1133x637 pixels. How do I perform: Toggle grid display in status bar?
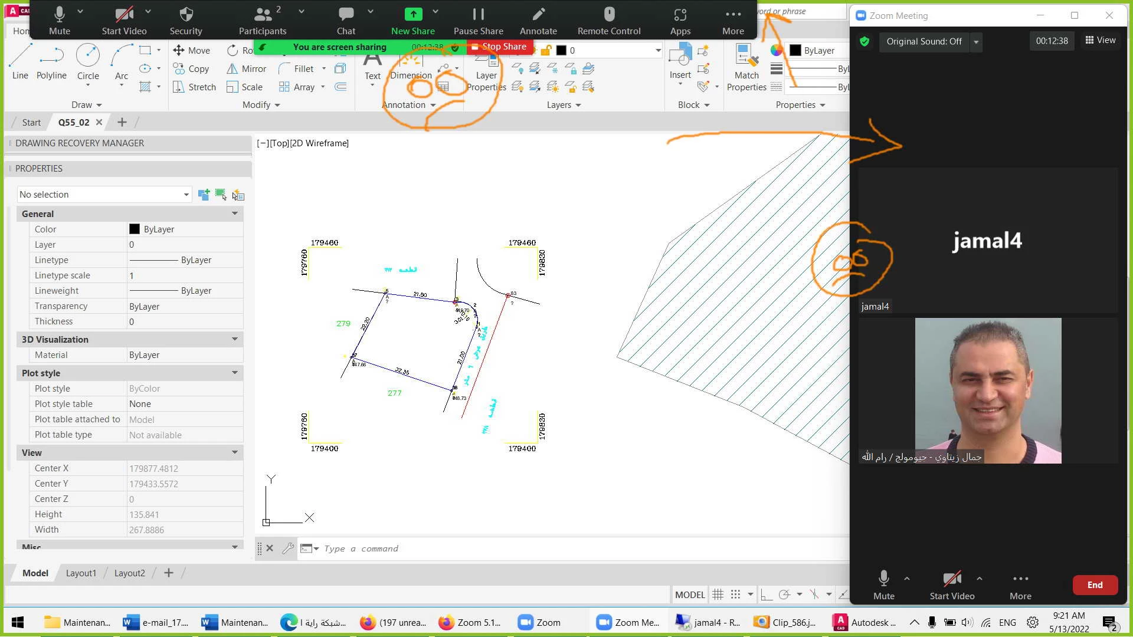(718, 595)
